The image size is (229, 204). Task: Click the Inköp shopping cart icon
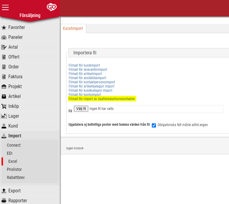coord(4,106)
